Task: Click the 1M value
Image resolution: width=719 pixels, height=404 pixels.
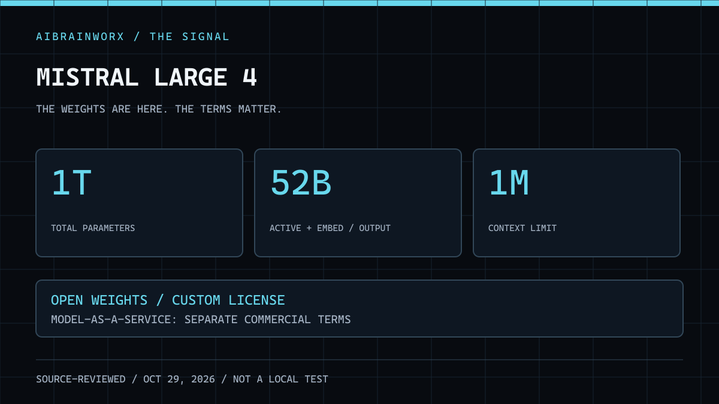Action: [x=509, y=183]
